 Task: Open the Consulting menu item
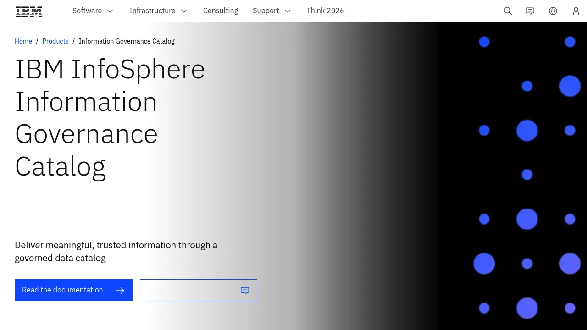[x=221, y=11]
